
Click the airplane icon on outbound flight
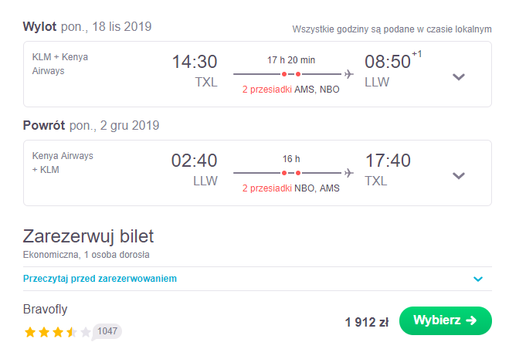349,74
